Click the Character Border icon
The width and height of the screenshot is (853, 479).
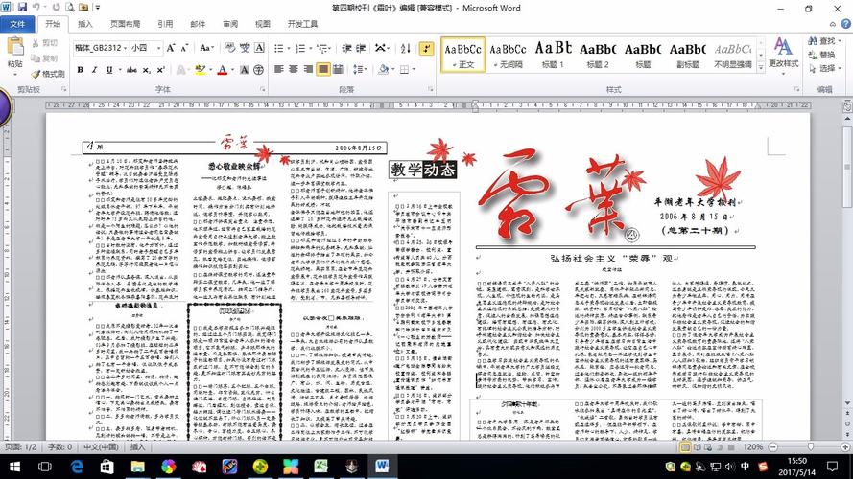[259, 48]
